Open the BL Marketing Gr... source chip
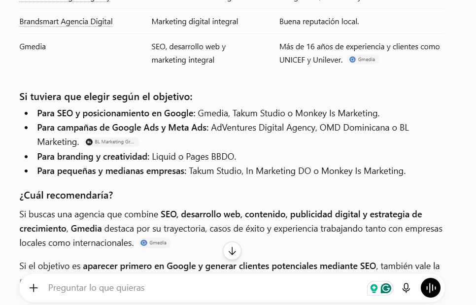The width and height of the screenshot is (476, 305). pos(112,142)
